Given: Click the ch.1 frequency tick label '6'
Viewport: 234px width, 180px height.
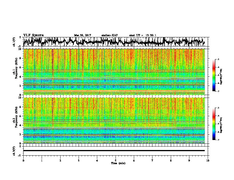Looking at the screenshot, I should coord(20,67).
